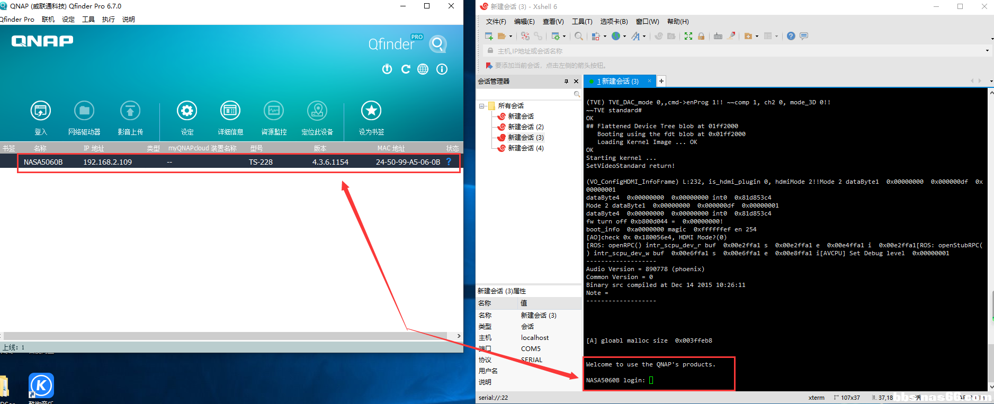
Task: Open Details (详细信息) icon in Qfinder
Action: click(x=230, y=111)
